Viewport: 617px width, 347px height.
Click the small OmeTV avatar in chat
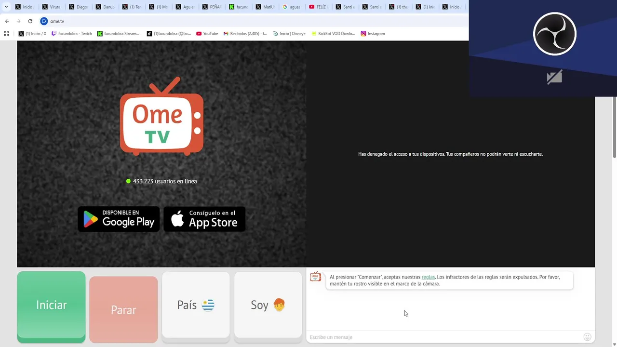tap(316, 277)
